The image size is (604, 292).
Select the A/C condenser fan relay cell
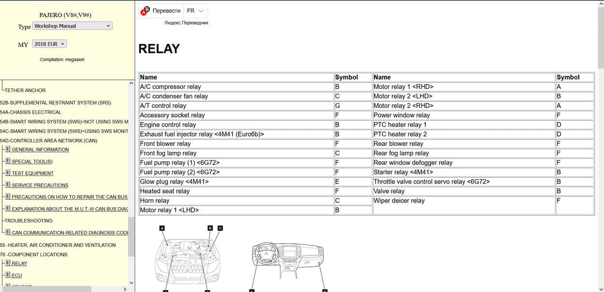tap(236, 97)
